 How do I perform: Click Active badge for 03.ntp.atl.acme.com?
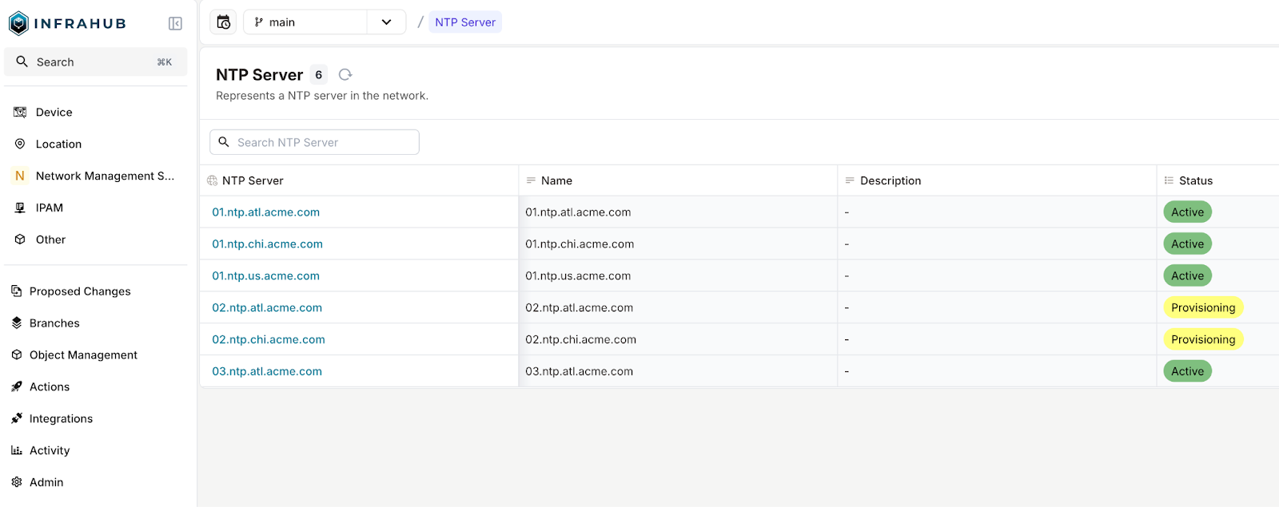pos(1187,371)
